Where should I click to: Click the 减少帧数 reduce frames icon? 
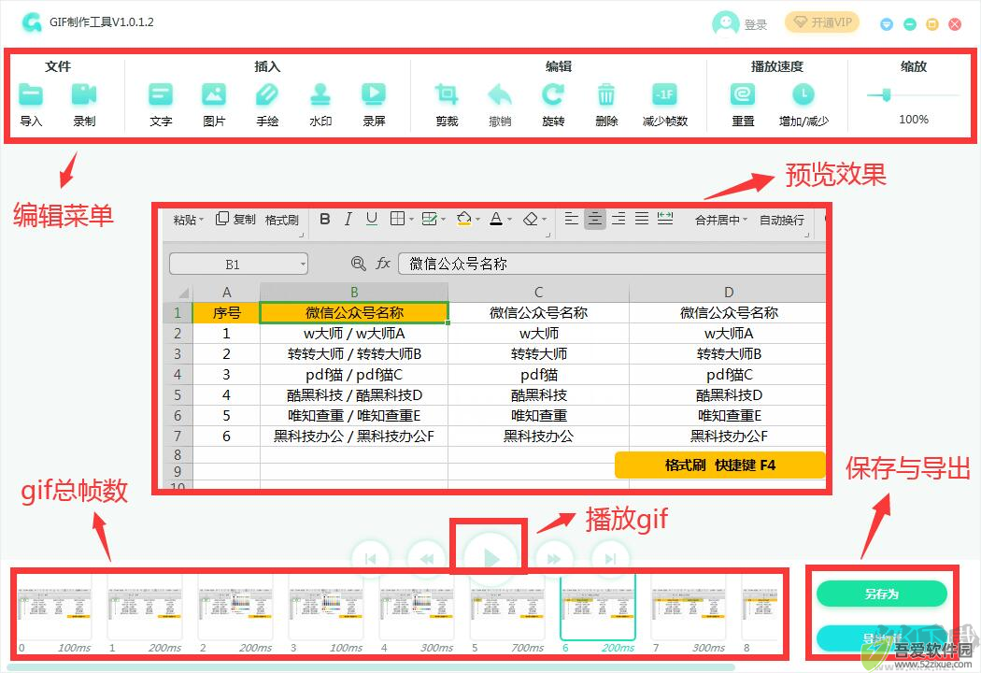point(664,94)
